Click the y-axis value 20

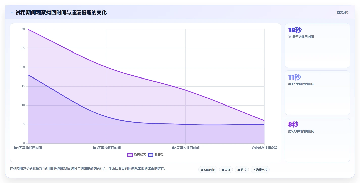(23, 67)
